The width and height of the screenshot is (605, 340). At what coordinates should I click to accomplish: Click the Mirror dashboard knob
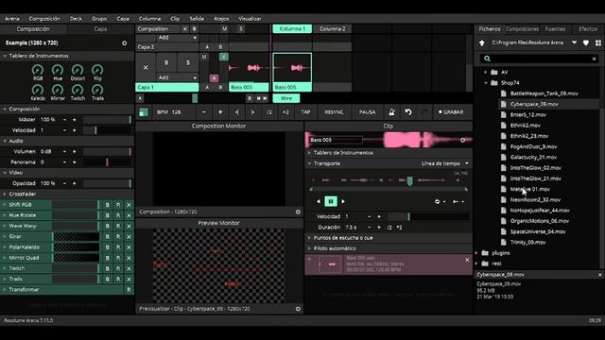coord(58,90)
